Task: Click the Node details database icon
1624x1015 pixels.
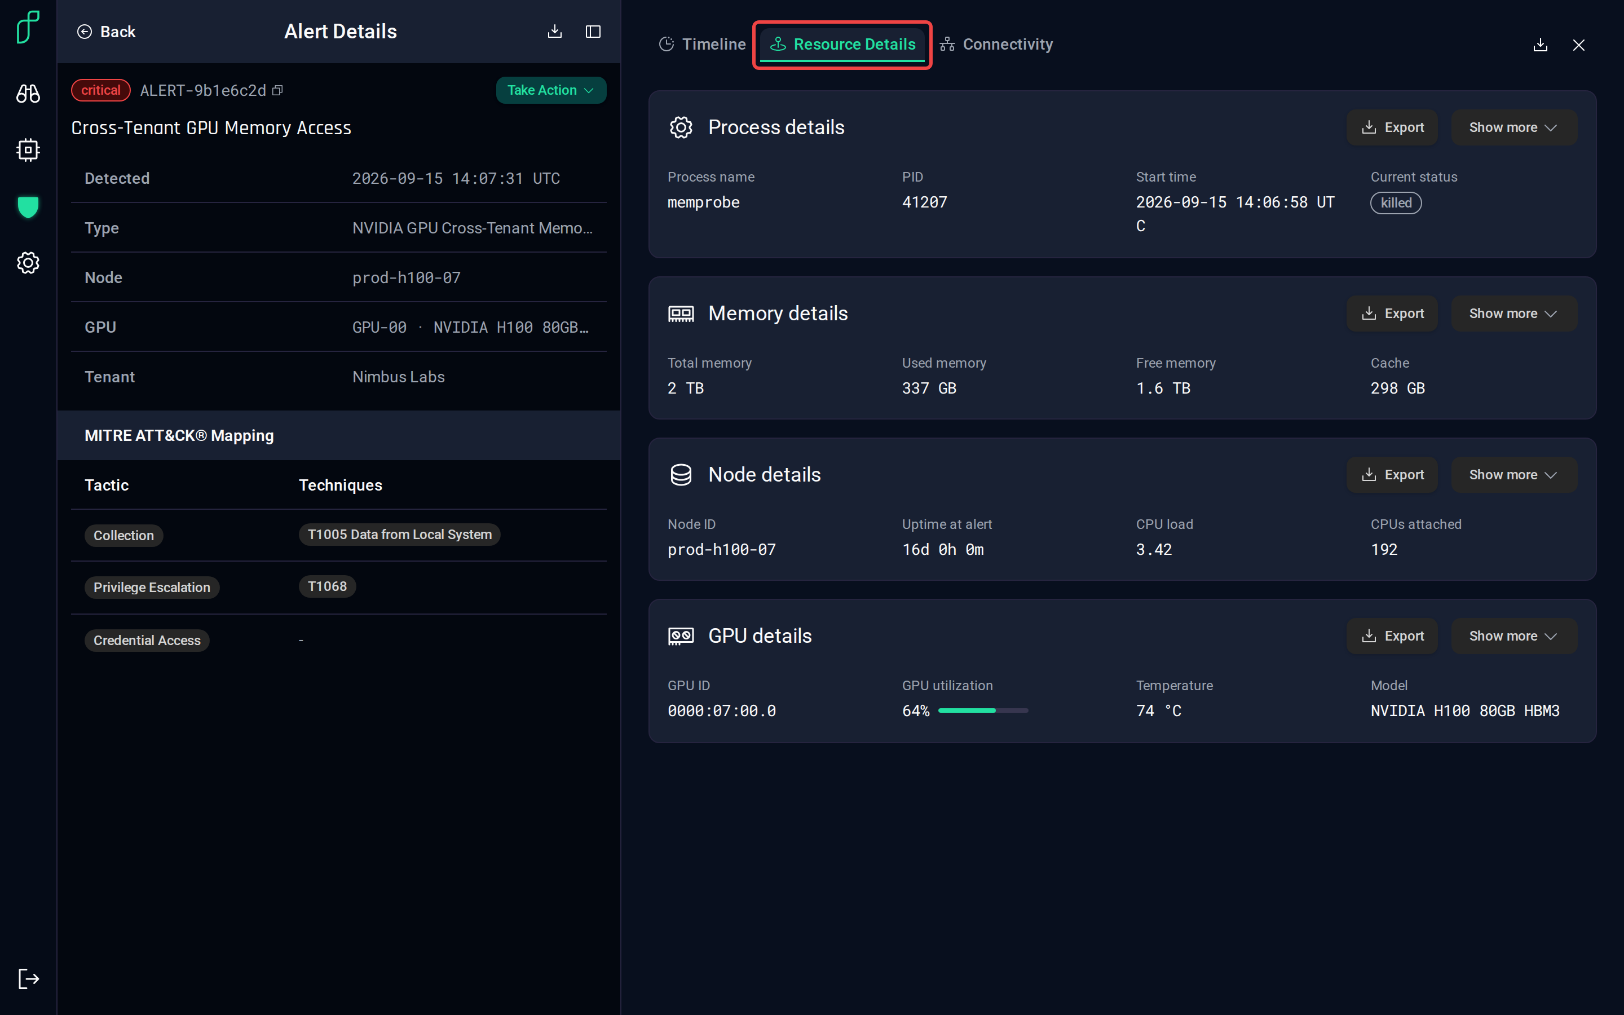Action: click(x=681, y=475)
